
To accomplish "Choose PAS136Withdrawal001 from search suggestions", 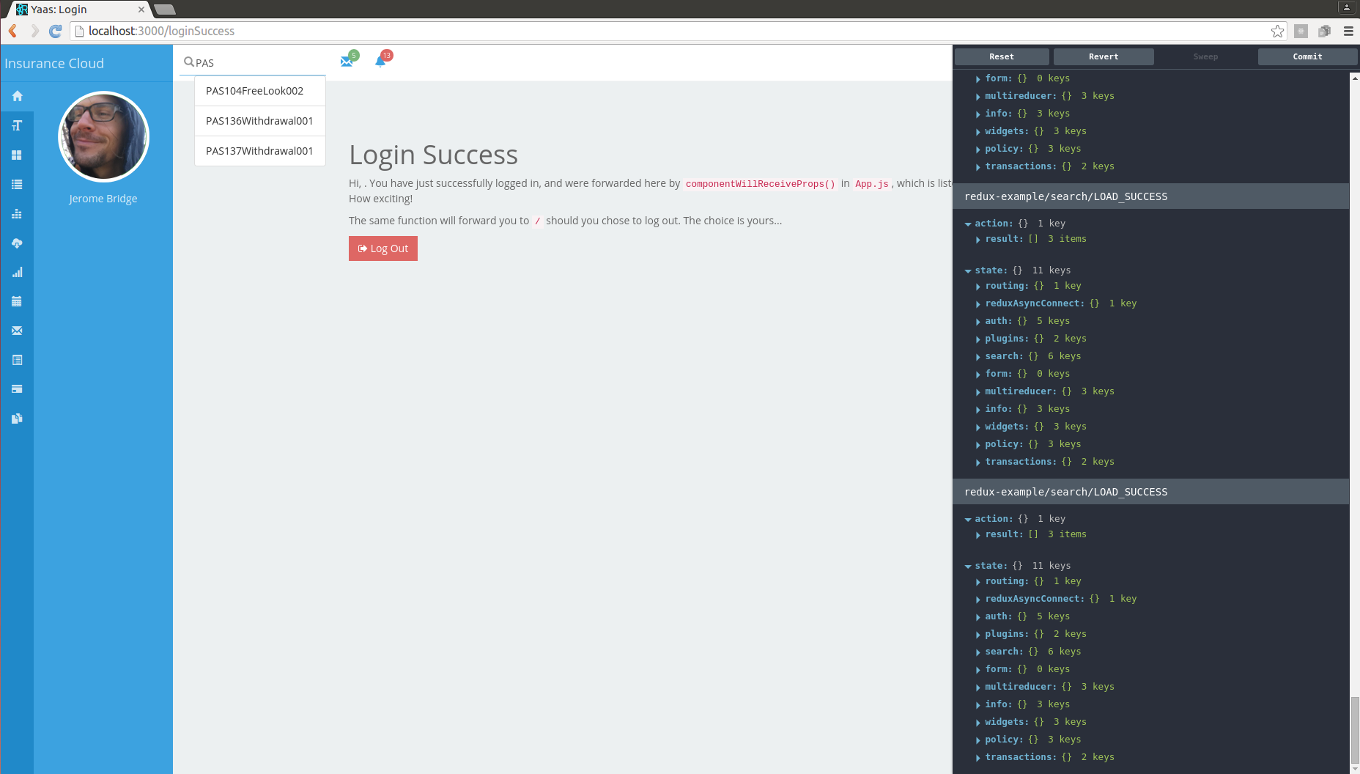I will click(260, 121).
